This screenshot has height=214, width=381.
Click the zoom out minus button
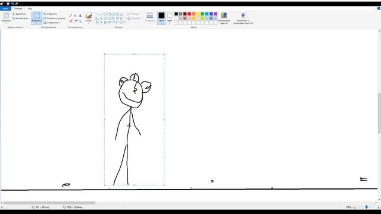[x=354, y=207]
